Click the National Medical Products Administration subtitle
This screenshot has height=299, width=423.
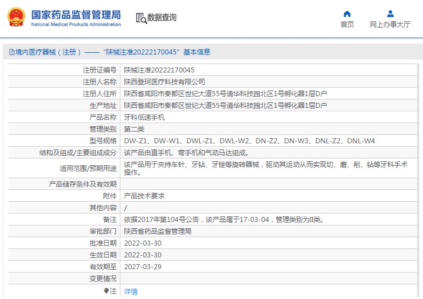coord(76,24)
